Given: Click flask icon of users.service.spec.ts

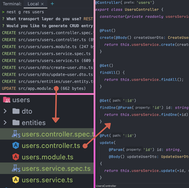Looking at the screenshot, I should point(16,168).
